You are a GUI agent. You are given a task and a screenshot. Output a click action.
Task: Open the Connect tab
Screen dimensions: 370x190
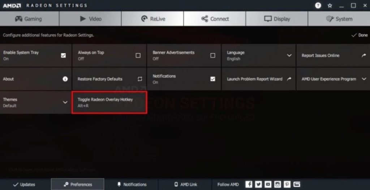(215, 19)
